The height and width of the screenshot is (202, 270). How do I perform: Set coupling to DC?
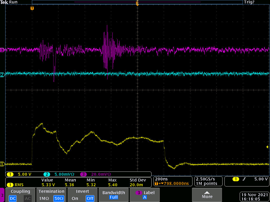[x=13, y=199]
